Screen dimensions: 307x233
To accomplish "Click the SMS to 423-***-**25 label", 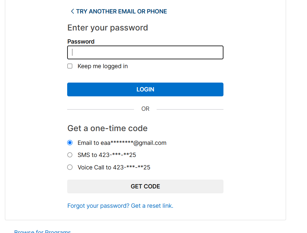I will click(x=107, y=155).
